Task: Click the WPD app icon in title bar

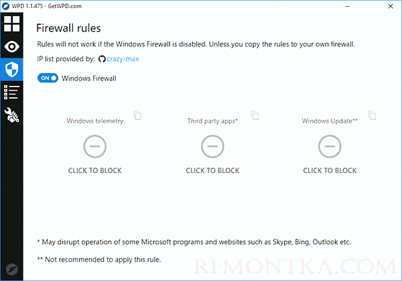Action: [x=5, y=5]
